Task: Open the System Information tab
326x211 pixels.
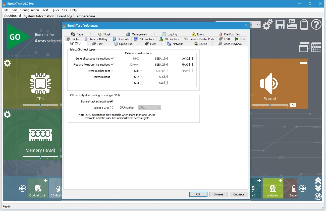Action: [39, 16]
